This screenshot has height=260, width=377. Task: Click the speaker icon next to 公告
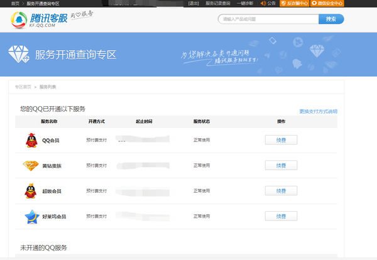point(263,3)
